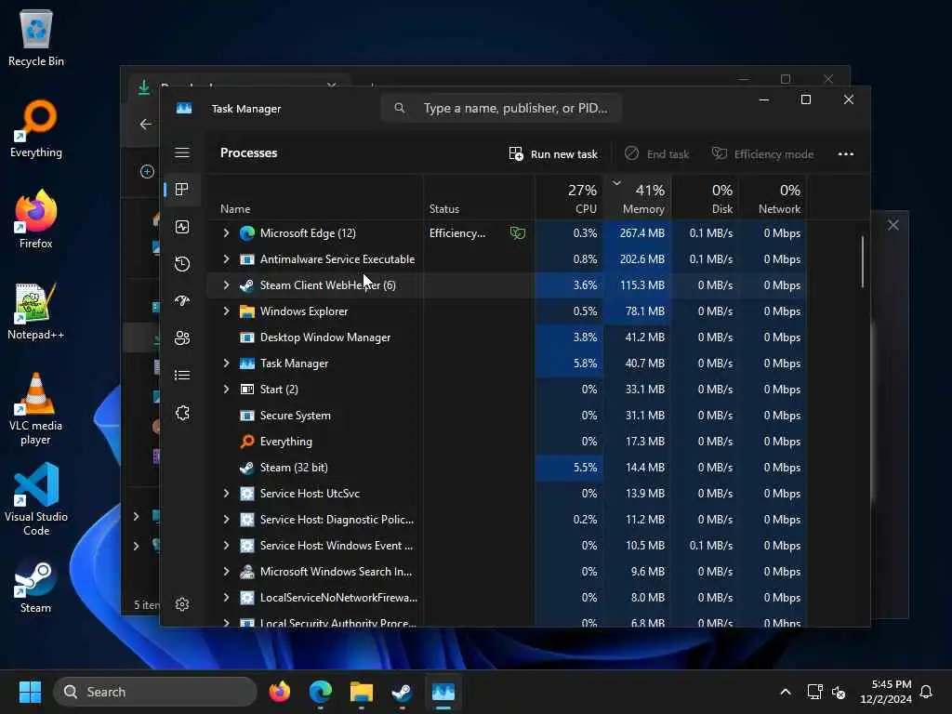Expand the Microsoft Edge (12) process group
The image size is (952, 714).
(x=226, y=232)
